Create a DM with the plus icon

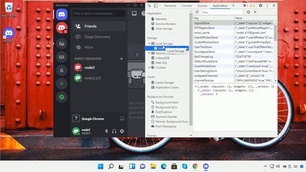click(121, 59)
